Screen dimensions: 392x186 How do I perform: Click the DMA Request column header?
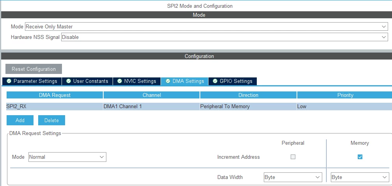tap(55, 95)
